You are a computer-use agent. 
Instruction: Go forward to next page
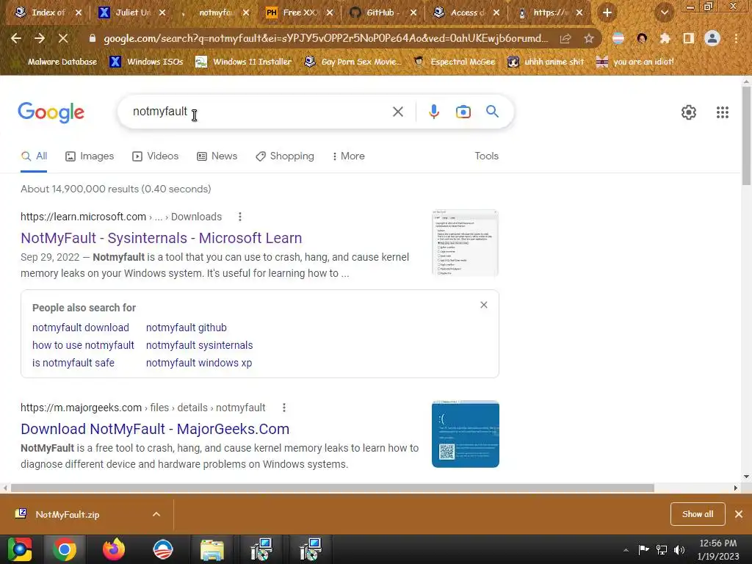click(x=40, y=38)
